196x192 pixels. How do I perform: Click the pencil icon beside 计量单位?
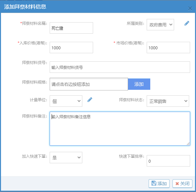(90, 100)
